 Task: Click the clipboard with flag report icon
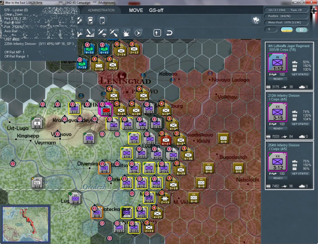(x=90, y=20)
